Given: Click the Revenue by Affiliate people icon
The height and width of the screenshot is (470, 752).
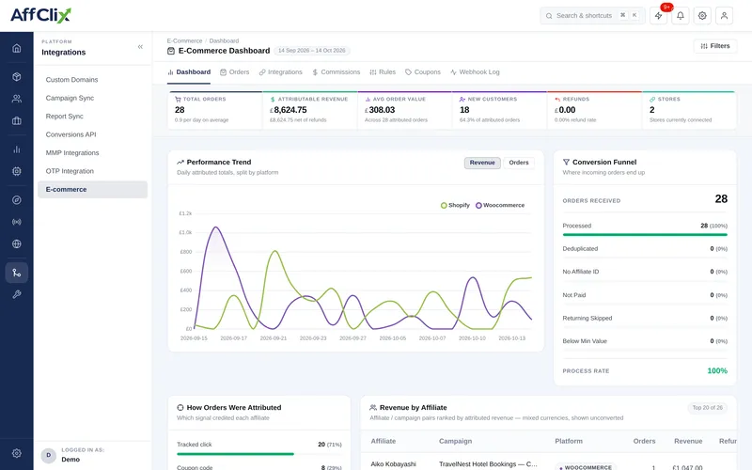Looking at the screenshot, I should click(373, 408).
